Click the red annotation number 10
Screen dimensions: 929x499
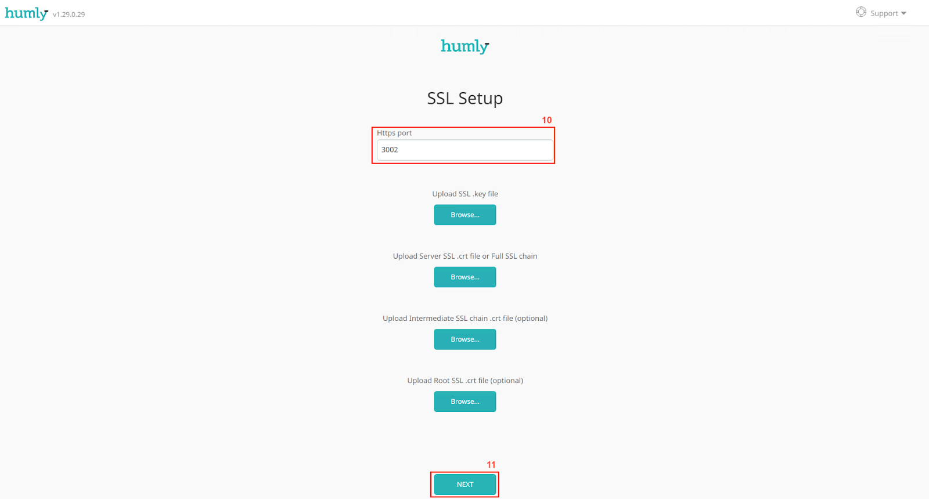click(546, 120)
